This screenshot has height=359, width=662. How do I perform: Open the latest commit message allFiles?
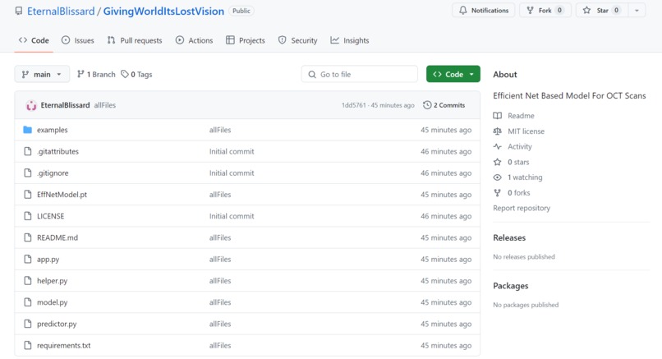click(104, 105)
